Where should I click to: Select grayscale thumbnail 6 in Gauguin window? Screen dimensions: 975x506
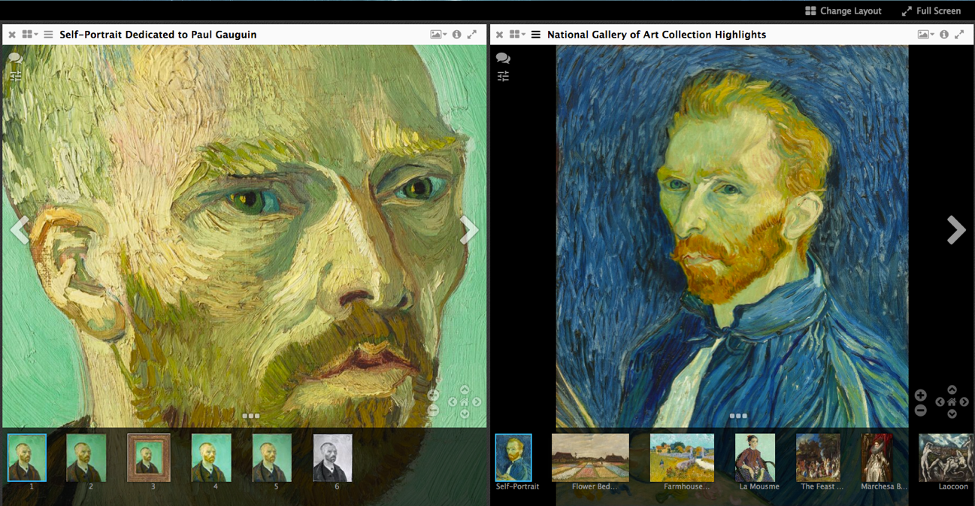333,458
